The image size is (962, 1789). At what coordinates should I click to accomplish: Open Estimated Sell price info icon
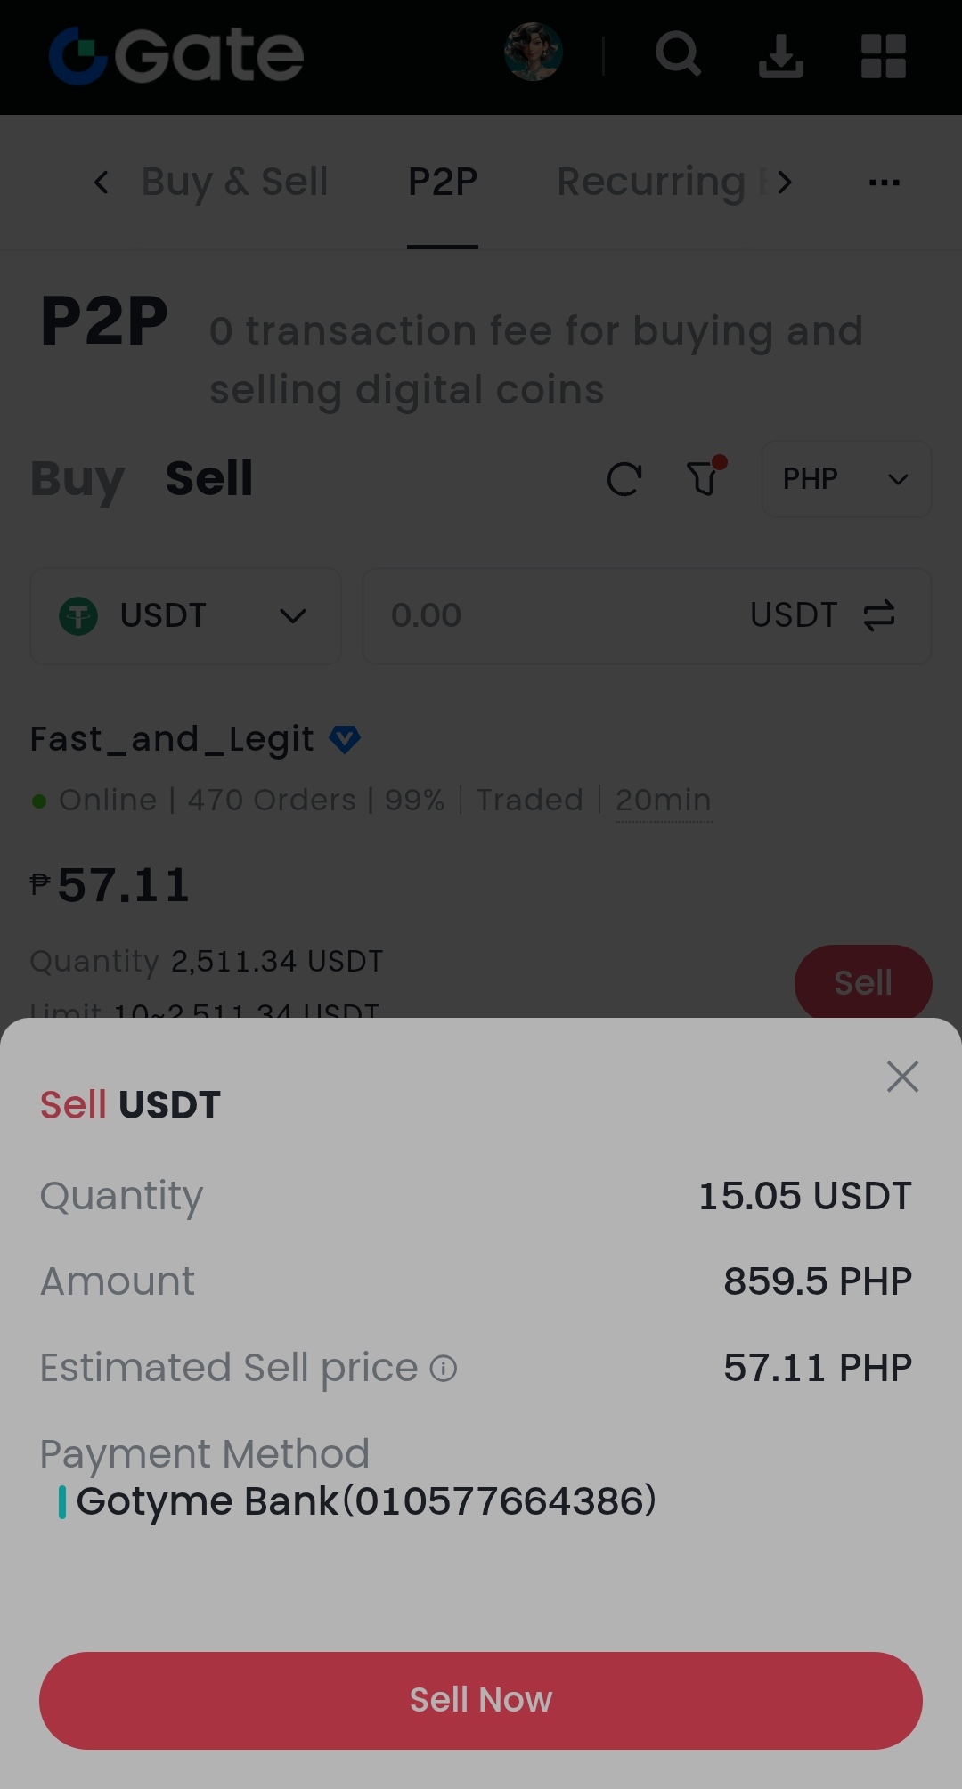coord(444,1368)
